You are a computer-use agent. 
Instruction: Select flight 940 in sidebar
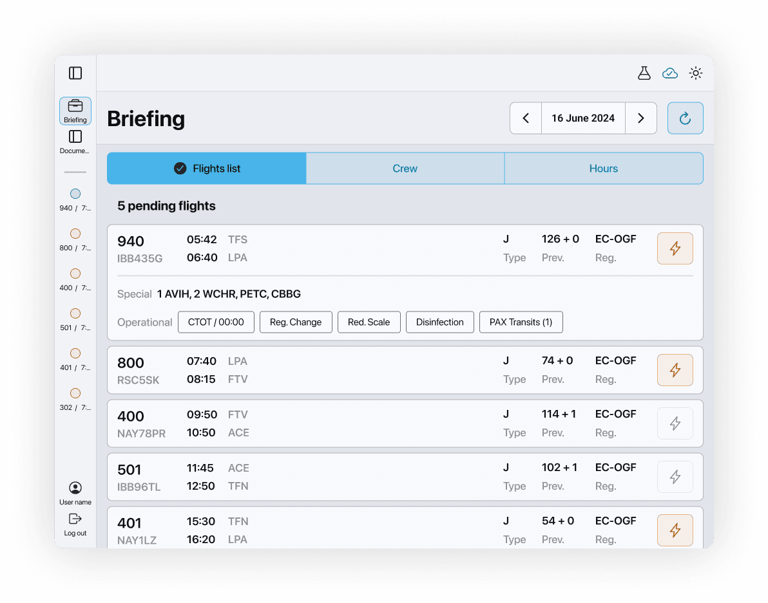75,200
